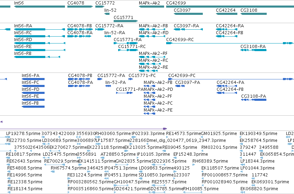Select protein IntS6-PD
294x194 pixels.
pyautogui.click(x=33, y=93)
